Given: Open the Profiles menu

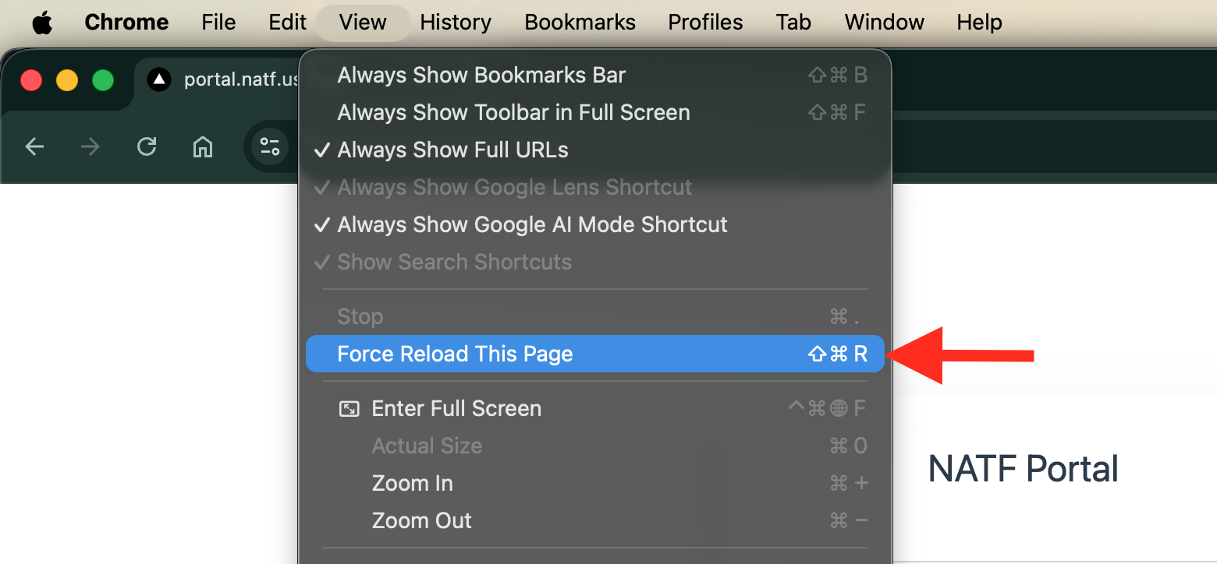Looking at the screenshot, I should click(704, 22).
